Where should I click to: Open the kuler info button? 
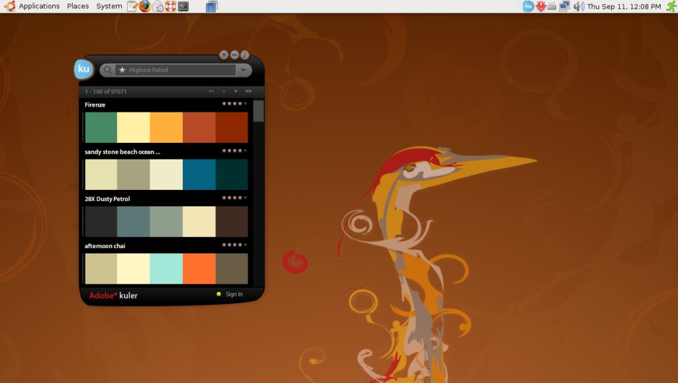click(x=245, y=55)
